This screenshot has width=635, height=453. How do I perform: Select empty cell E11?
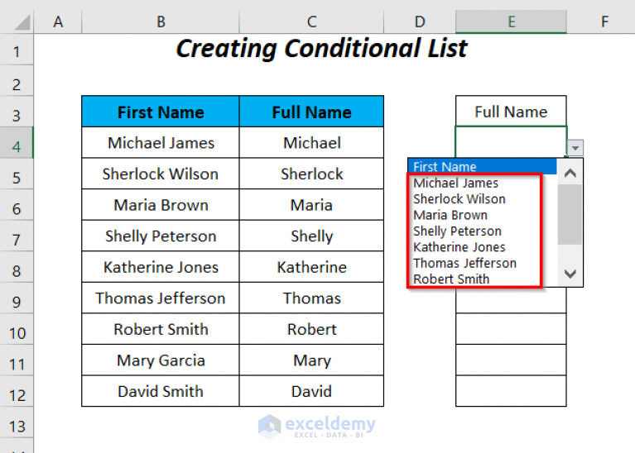click(511, 360)
